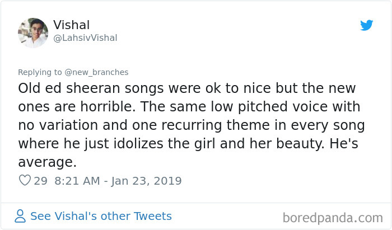Like the tweet with the heart icon
This screenshot has width=392, height=230.
(x=25, y=181)
